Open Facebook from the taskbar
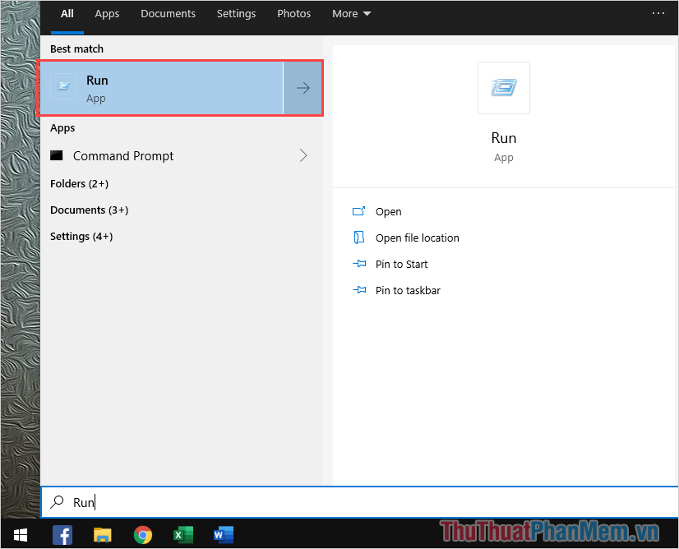The image size is (679, 549). pyautogui.click(x=62, y=535)
